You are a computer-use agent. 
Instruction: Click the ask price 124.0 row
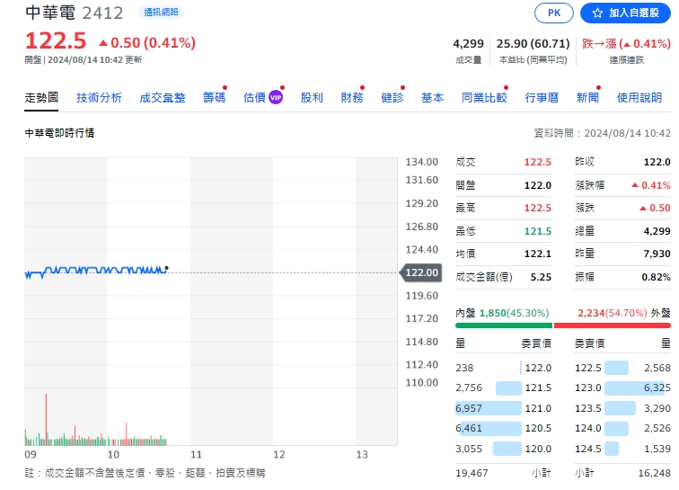(622, 428)
